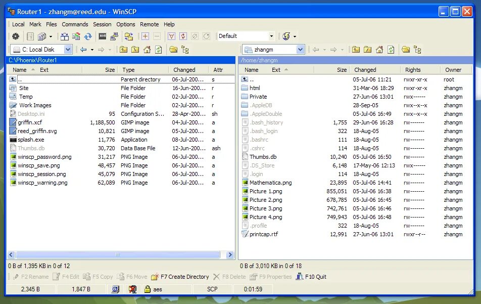The image size is (481, 304).
Task: Click the Synchronized Browsing folders icon
Action: tap(129, 36)
